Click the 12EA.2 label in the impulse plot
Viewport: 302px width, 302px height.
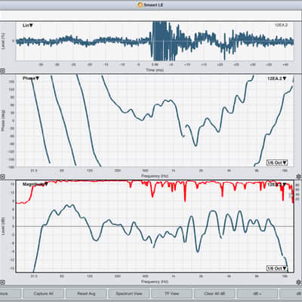(281, 25)
